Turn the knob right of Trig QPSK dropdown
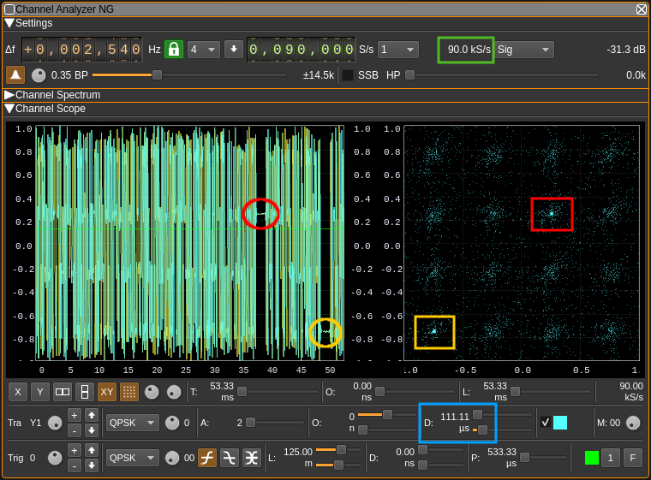Viewport: 651px width, 480px height. (172, 458)
